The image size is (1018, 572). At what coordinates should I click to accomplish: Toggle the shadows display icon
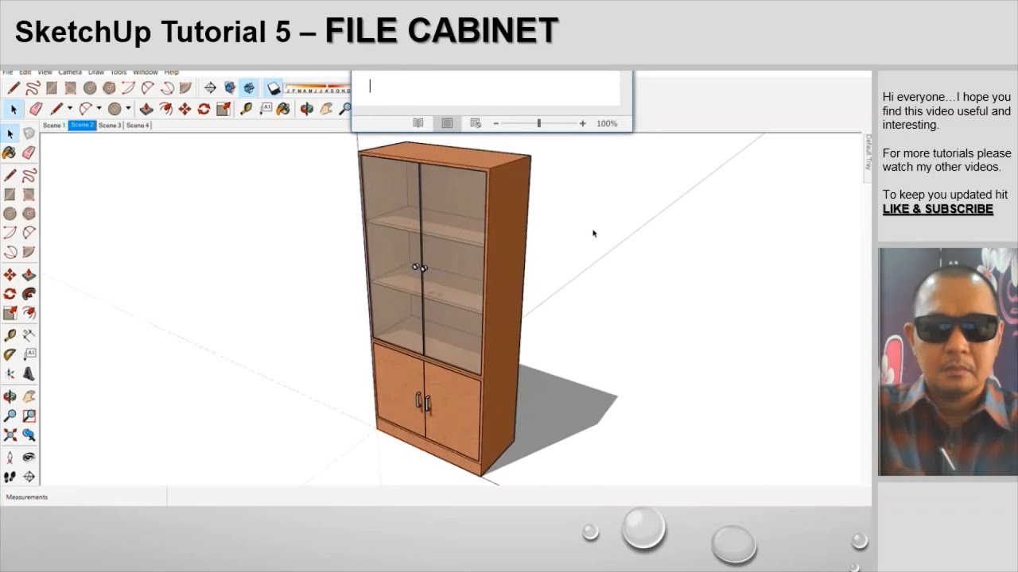pos(274,88)
